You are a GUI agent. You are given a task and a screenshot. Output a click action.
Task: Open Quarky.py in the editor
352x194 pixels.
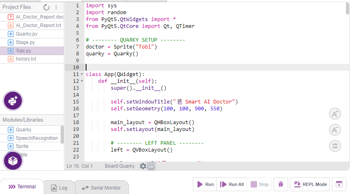32,34
